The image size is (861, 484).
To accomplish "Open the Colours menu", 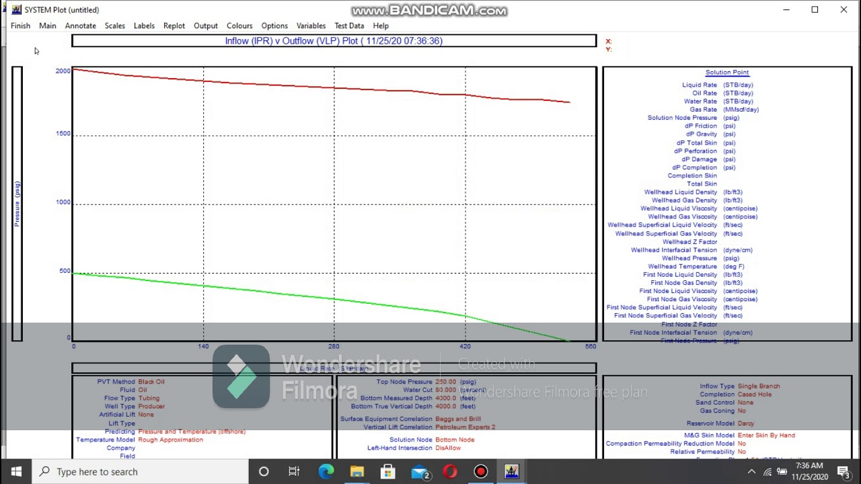I will (239, 26).
